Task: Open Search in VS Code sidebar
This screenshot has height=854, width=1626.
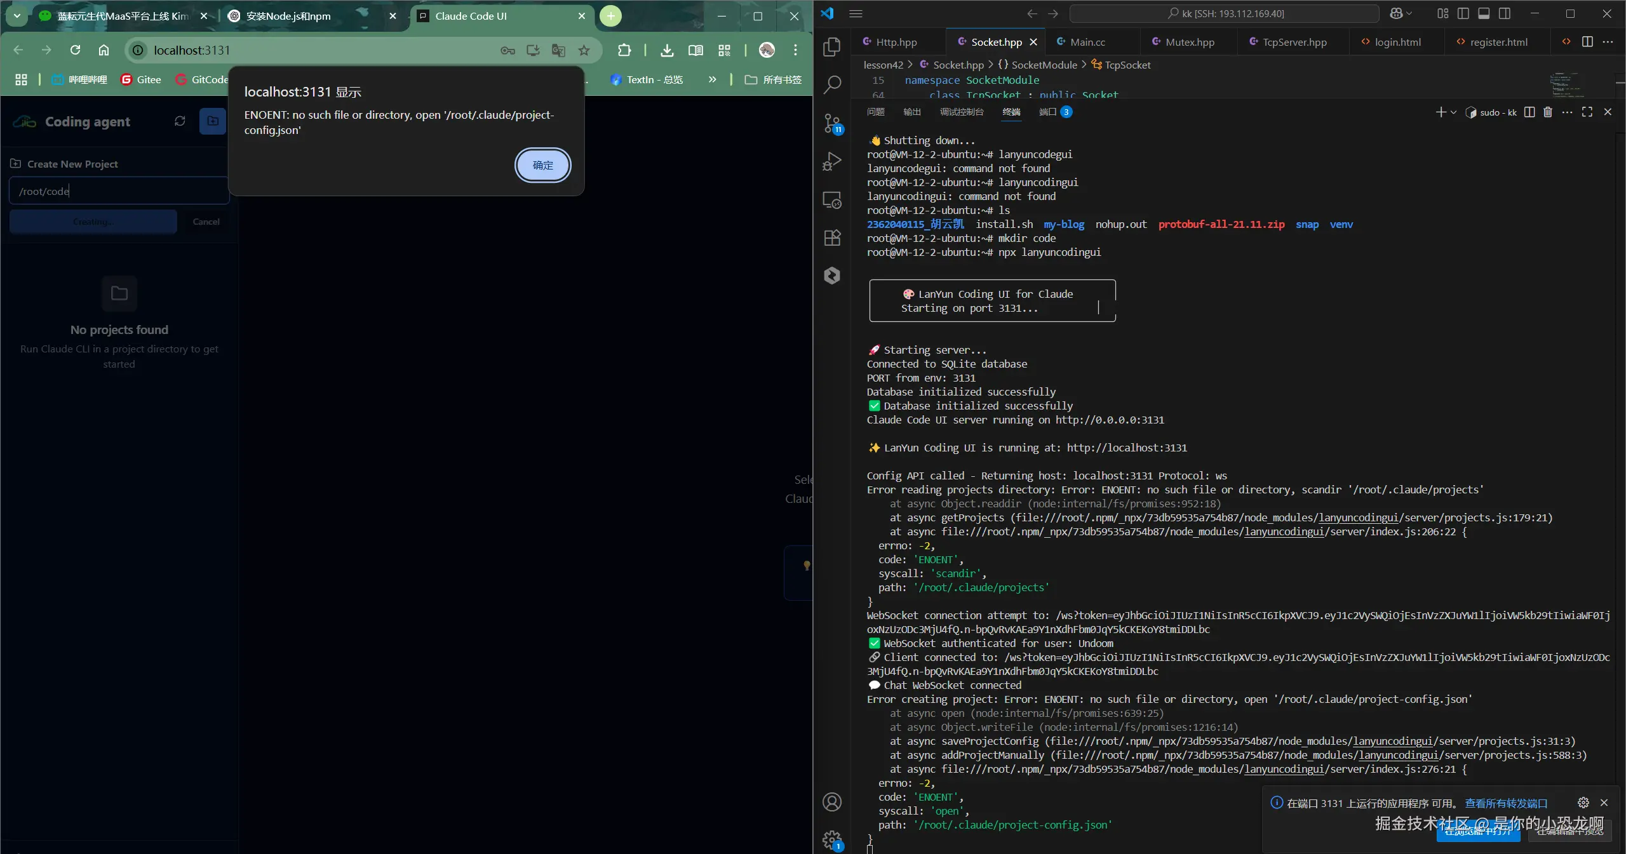Action: click(x=831, y=84)
